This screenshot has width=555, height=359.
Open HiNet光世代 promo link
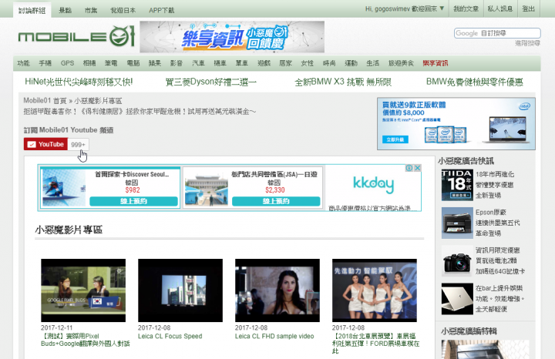click(x=79, y=82)
